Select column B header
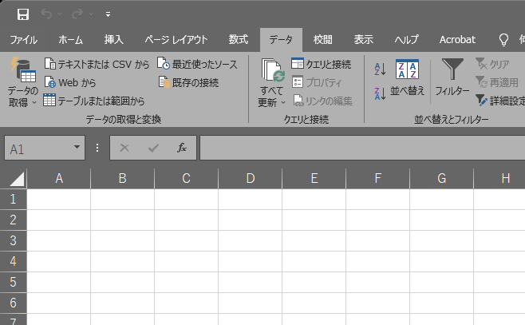 123,179
